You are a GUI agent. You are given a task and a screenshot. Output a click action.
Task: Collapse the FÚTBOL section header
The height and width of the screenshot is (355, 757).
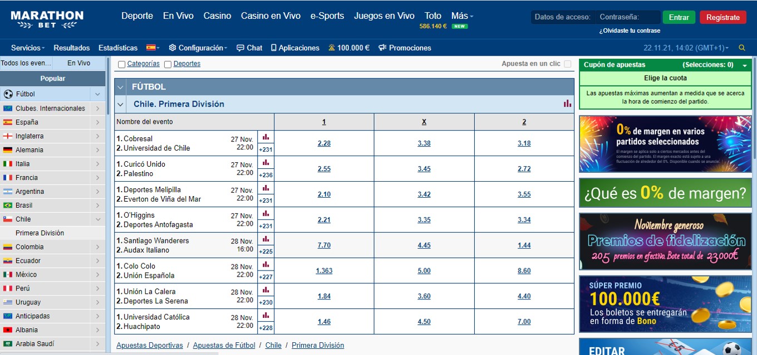[x=120, y=87]
